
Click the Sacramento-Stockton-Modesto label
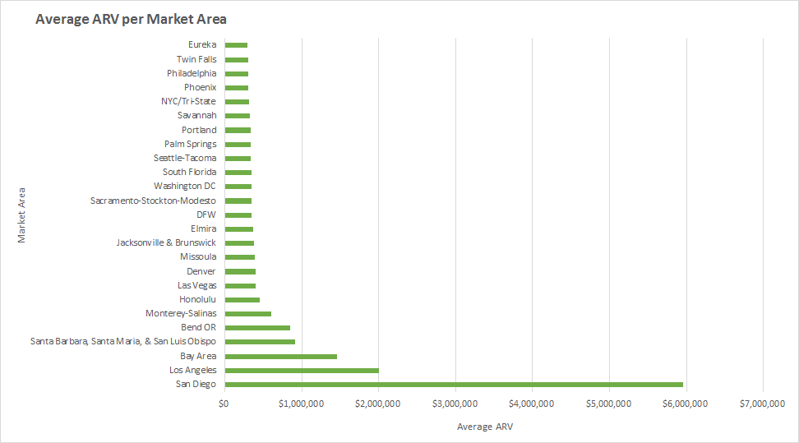coord(154,201)
